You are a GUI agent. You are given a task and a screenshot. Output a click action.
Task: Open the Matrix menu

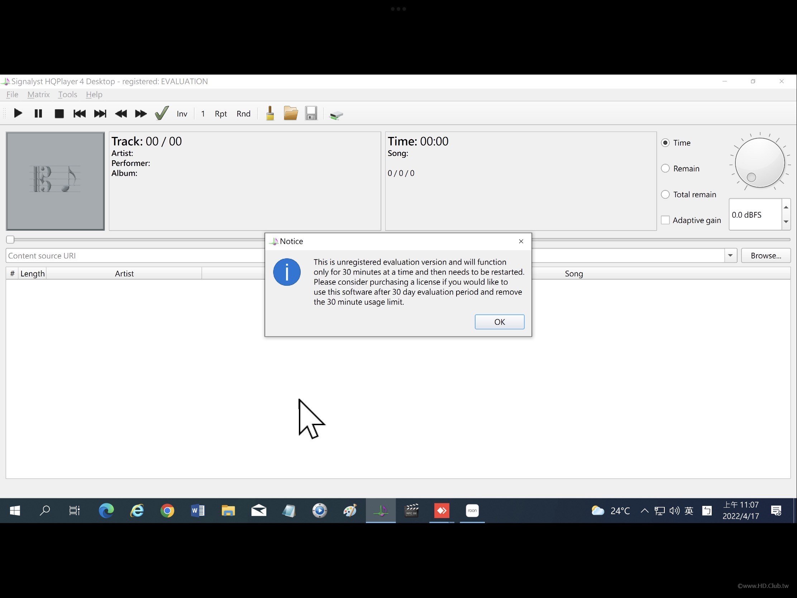(x=38, y=94)
